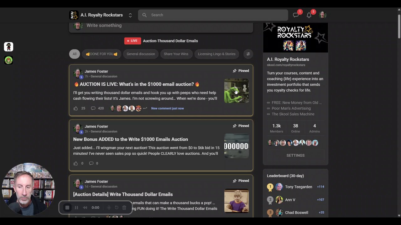This screenshot has width=401, height=225.
Task: Open General discussion tag on first post
Action: (104, 76)
